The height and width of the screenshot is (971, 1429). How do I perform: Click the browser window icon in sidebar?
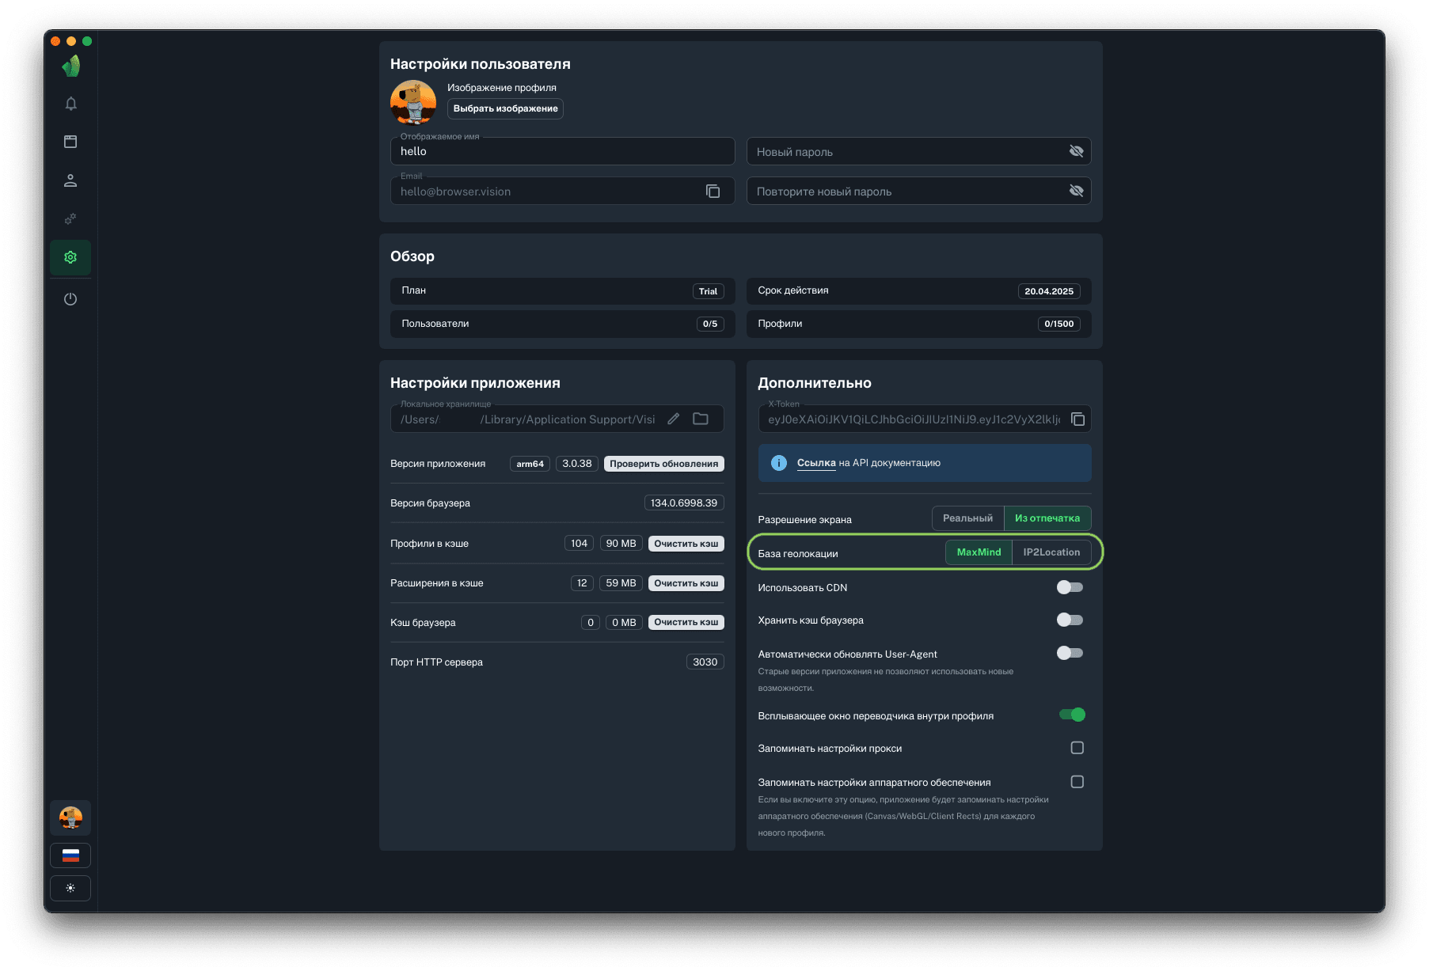[x=70, y=142]
